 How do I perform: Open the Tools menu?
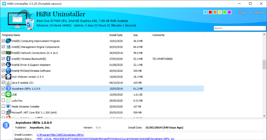tap(242, 12)
